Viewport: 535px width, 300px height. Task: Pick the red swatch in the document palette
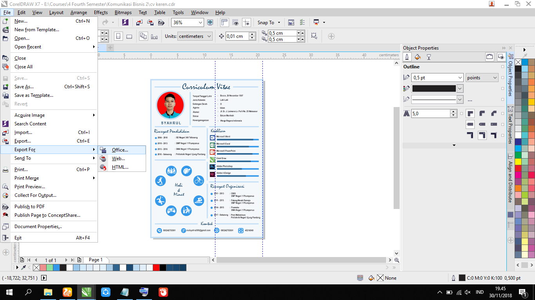156,268
